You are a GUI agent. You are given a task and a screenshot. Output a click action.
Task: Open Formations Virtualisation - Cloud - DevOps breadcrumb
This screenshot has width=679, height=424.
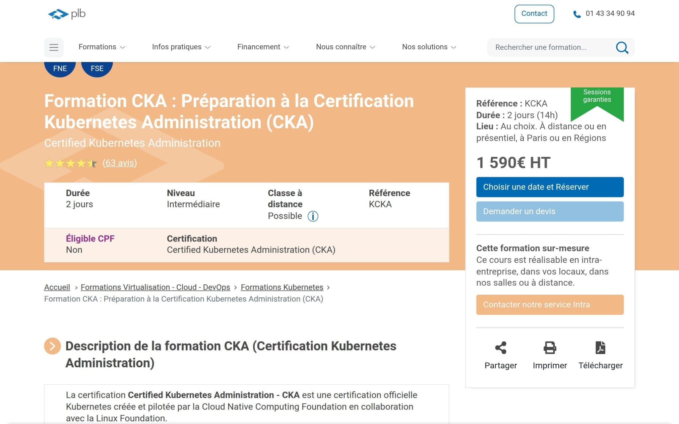pyautogui.click(x=155, y=287)
